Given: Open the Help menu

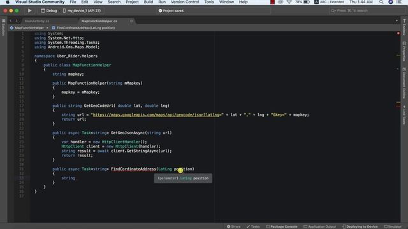Looking at the screenshot, I should point(243,2).
